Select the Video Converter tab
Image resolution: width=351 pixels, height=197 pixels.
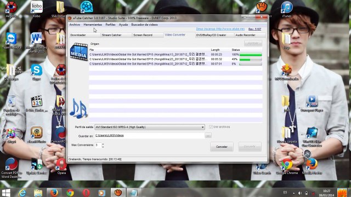click(x=179, y=35)
